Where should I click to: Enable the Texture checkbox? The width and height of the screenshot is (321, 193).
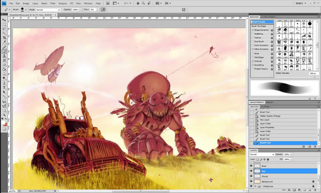click(x=253, y=37)
